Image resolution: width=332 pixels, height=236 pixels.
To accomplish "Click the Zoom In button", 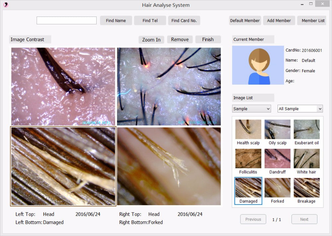I will 151,39.
